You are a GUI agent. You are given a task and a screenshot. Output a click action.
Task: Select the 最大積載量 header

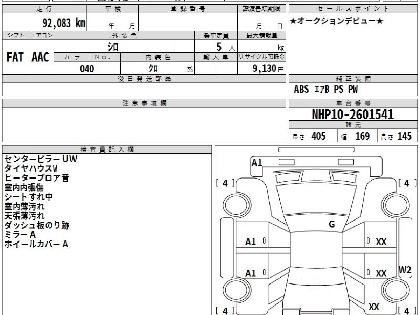(261, 35)
